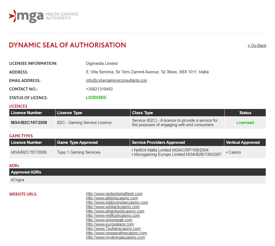Click the STATUS OF LICENCE label
This screenshot has height=246, width=275.
[28, 98]
